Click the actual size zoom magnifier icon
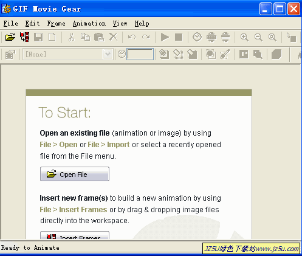Viewport: 302px width, 256px height. point(272,38)
